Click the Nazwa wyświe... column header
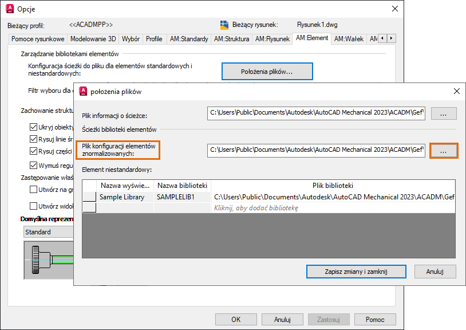 [x=125, y=186]
